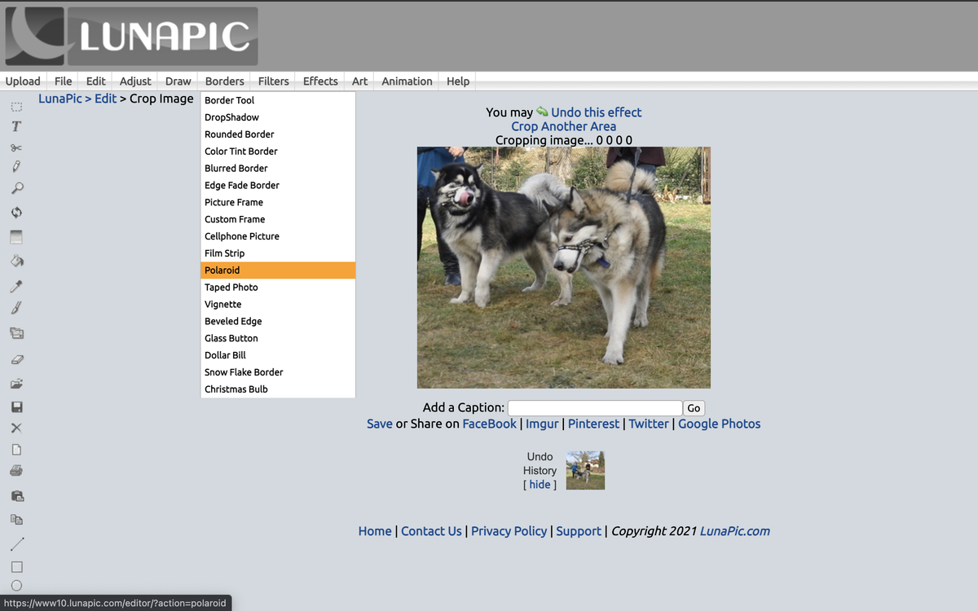
Task: Activate the Eyedropper color picker
Action: pyautogui.click(x=17, y=285)
